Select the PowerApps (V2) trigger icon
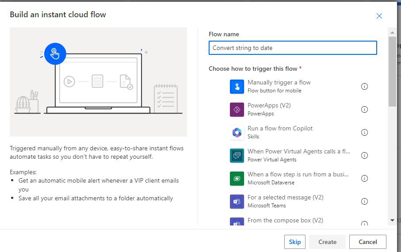401x252 pixels. click(237, 110)
